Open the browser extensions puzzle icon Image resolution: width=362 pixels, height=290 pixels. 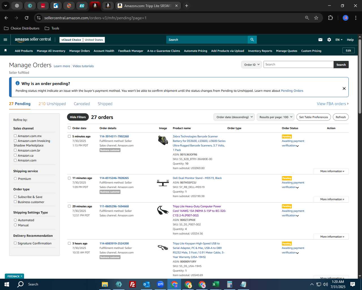coord(330,18)
